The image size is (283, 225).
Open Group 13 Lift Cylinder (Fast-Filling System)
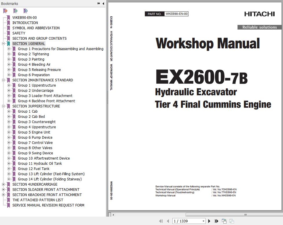pos(51,174)
